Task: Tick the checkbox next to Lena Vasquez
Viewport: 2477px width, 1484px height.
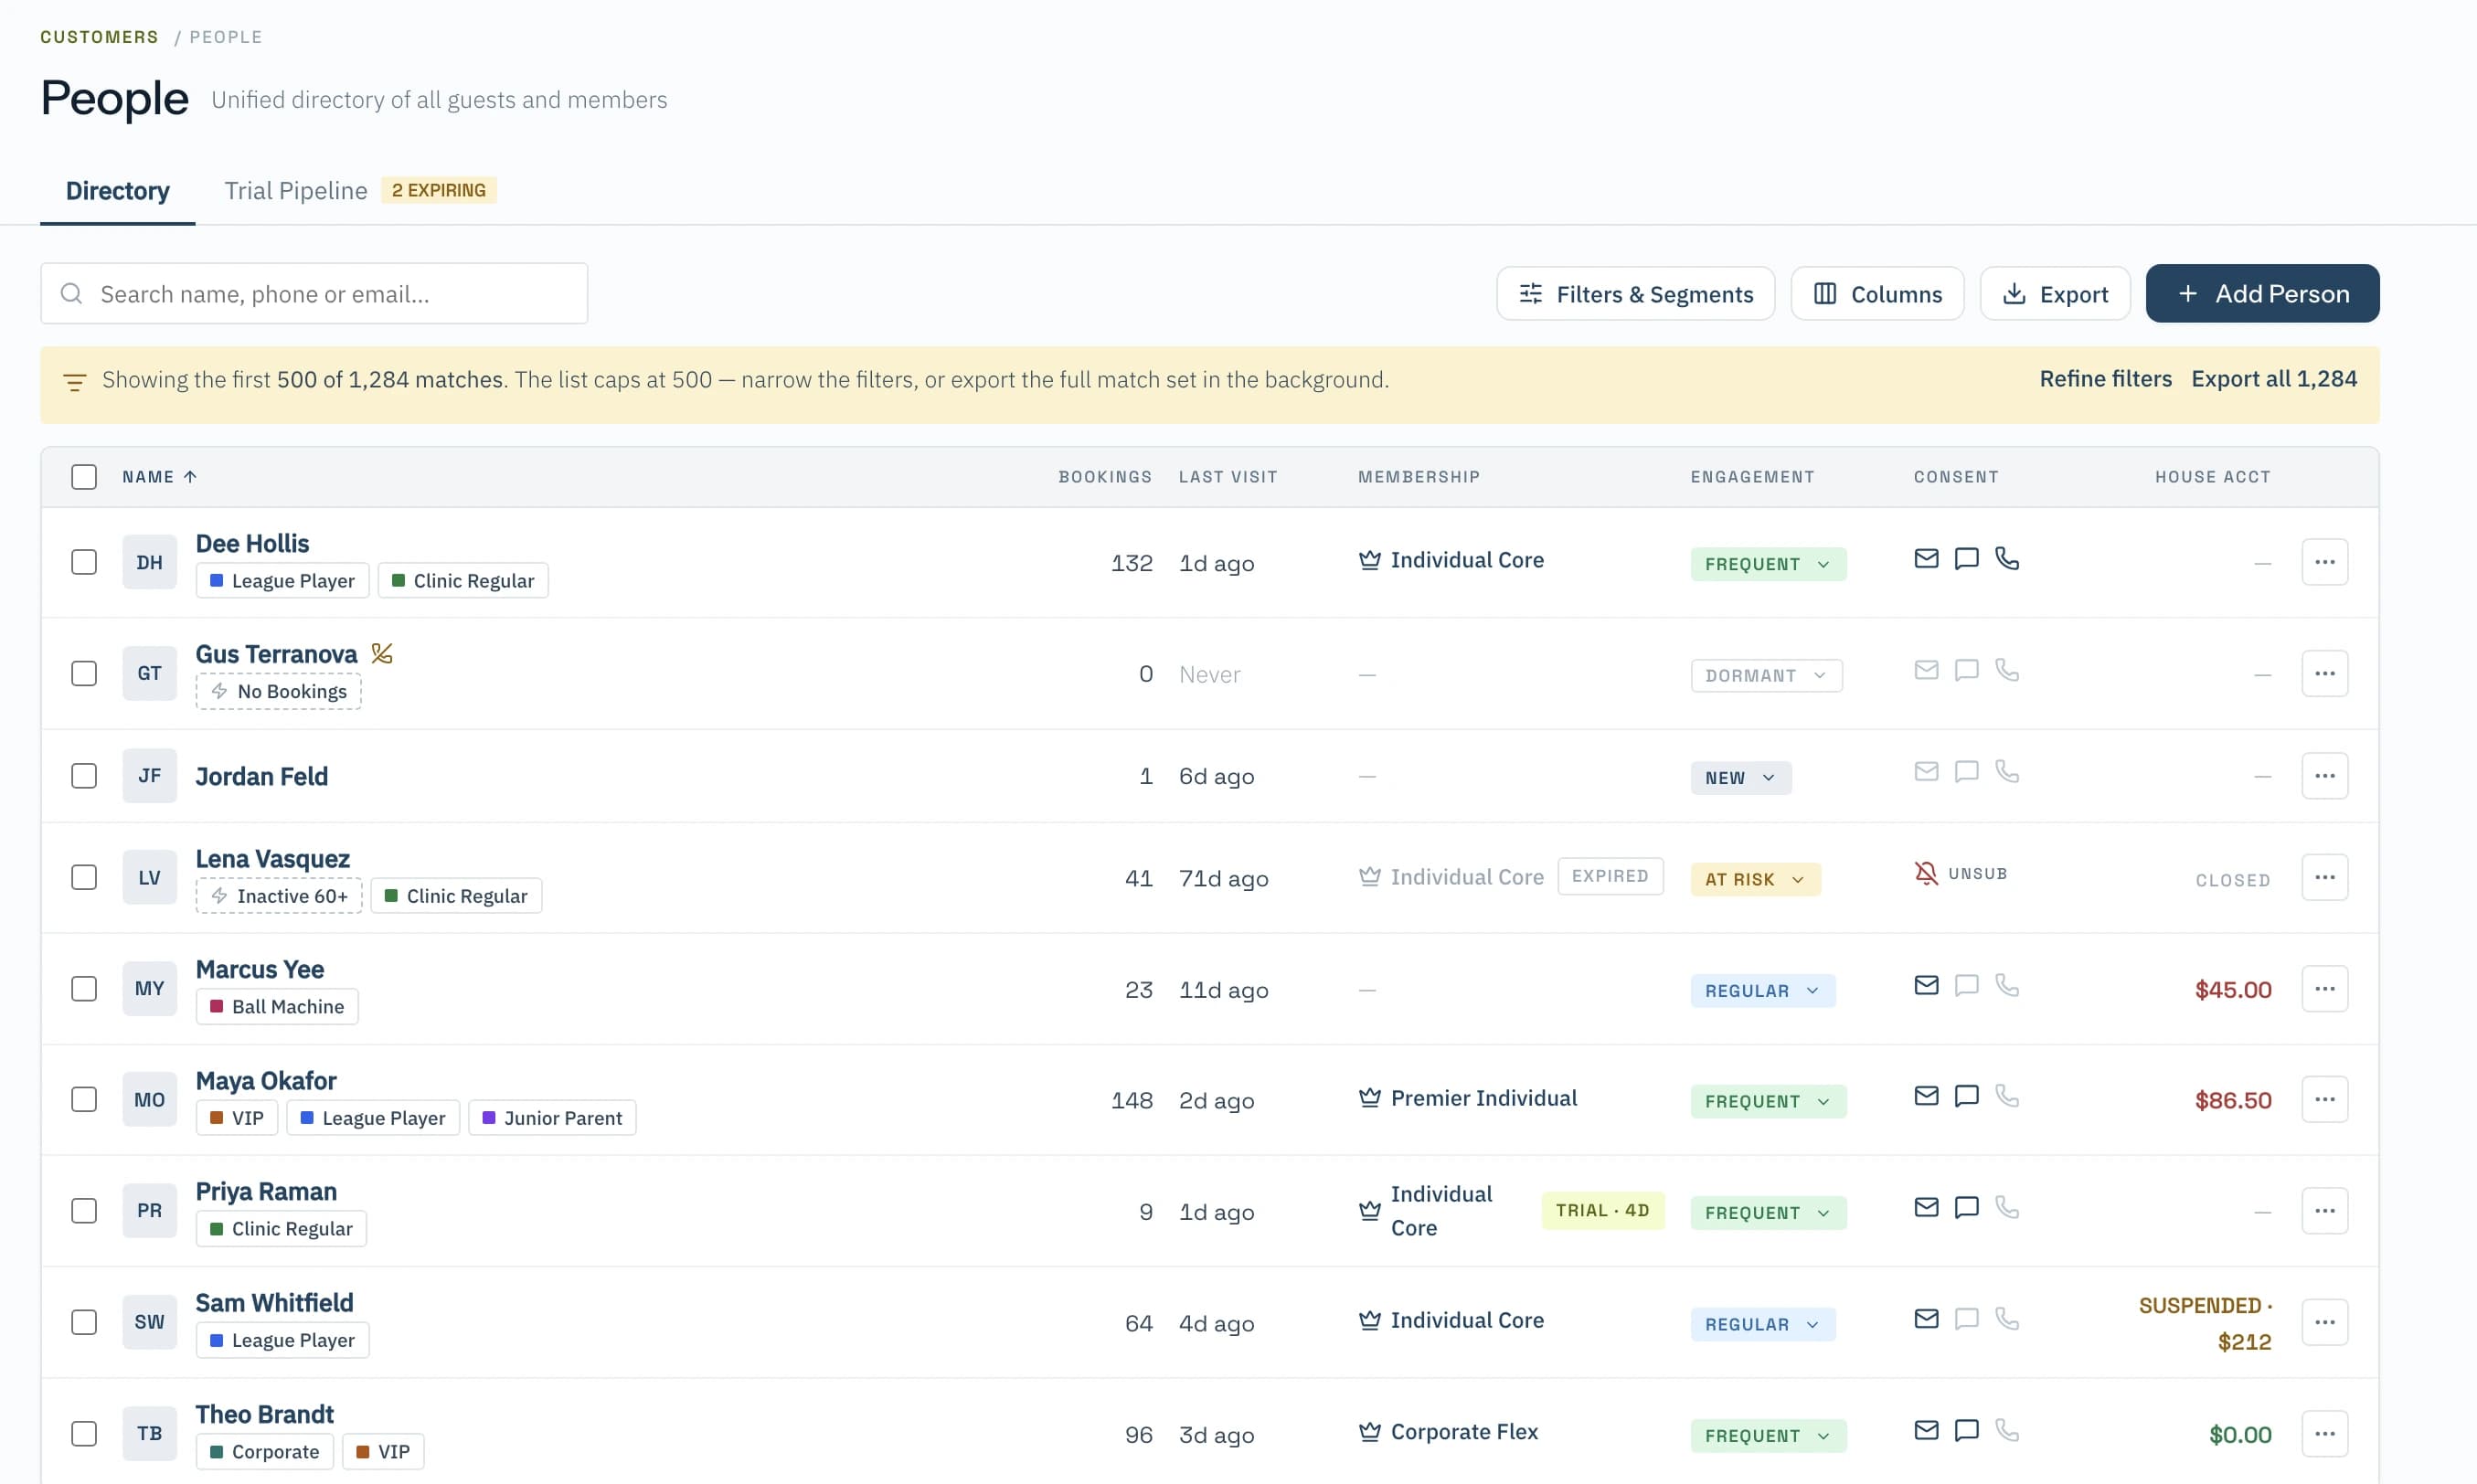Action: click(x=84, y=877)
